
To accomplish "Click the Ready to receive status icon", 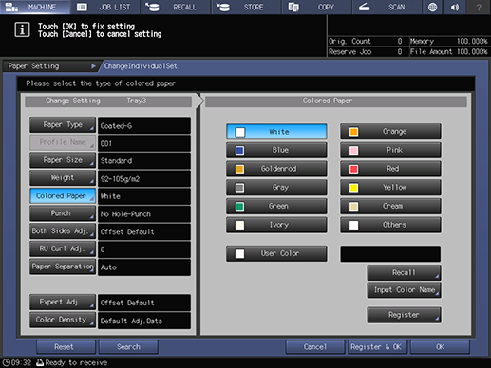I will pyautogui.click(x=40, y=362).
